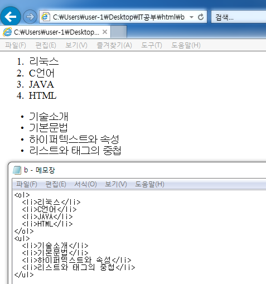Click bullet item '하이퍼텍스트와 속성'

coord(74,139)
